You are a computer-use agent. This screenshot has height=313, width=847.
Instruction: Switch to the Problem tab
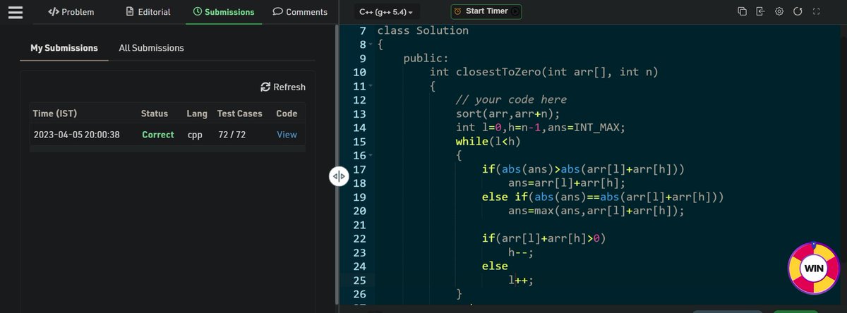[x=71, y=12]
